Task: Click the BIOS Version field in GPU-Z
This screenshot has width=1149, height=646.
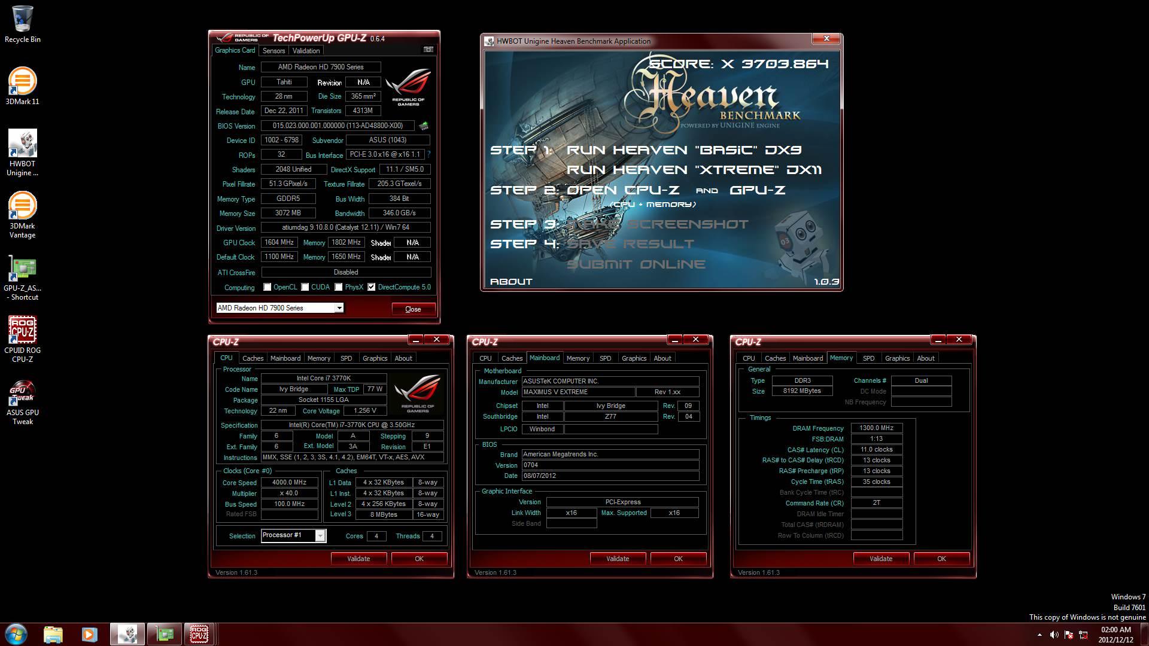Action: click(x=338, y=126)
